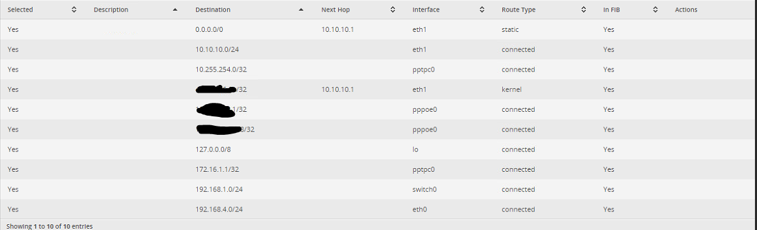Select the 0.0.0.0/0 static route row

(x=378, y=29)
